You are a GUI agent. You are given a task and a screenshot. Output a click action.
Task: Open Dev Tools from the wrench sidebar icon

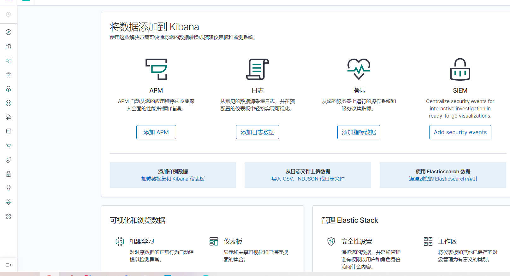(9, 188)
